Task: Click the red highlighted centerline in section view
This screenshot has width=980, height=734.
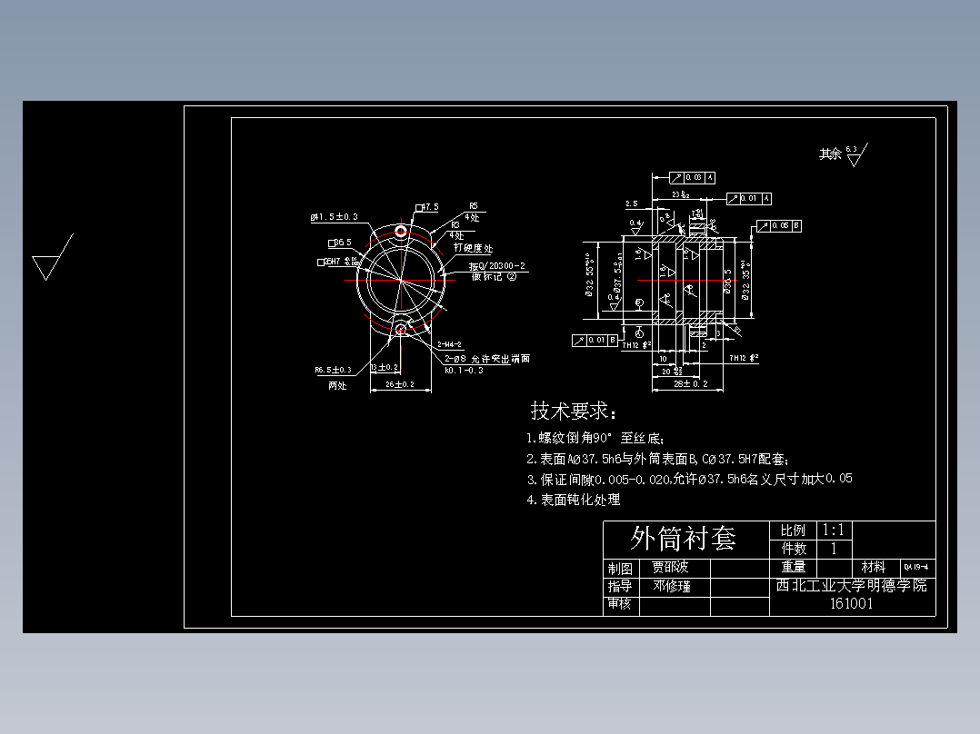Action: click(688, 280)
